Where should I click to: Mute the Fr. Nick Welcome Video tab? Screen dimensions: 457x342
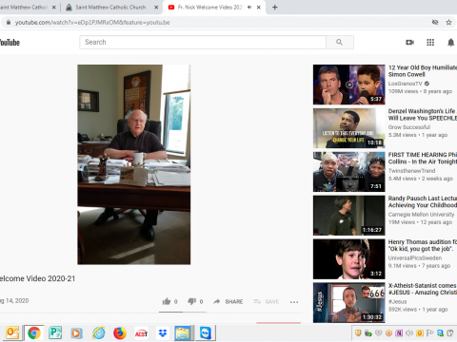(x=249, y=7)
